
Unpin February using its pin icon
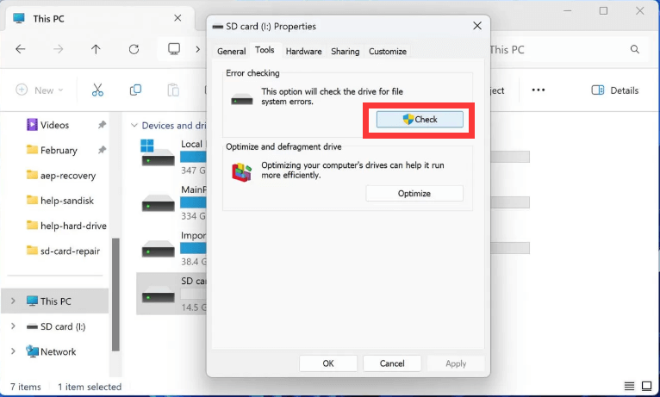coord(102,150)
